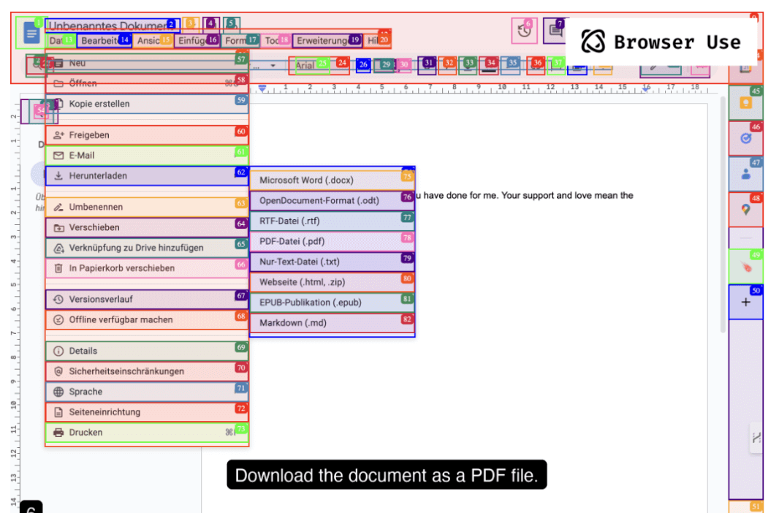Expand the Sprache submenu
Screen dimensions: 779x513
(147, 392)
